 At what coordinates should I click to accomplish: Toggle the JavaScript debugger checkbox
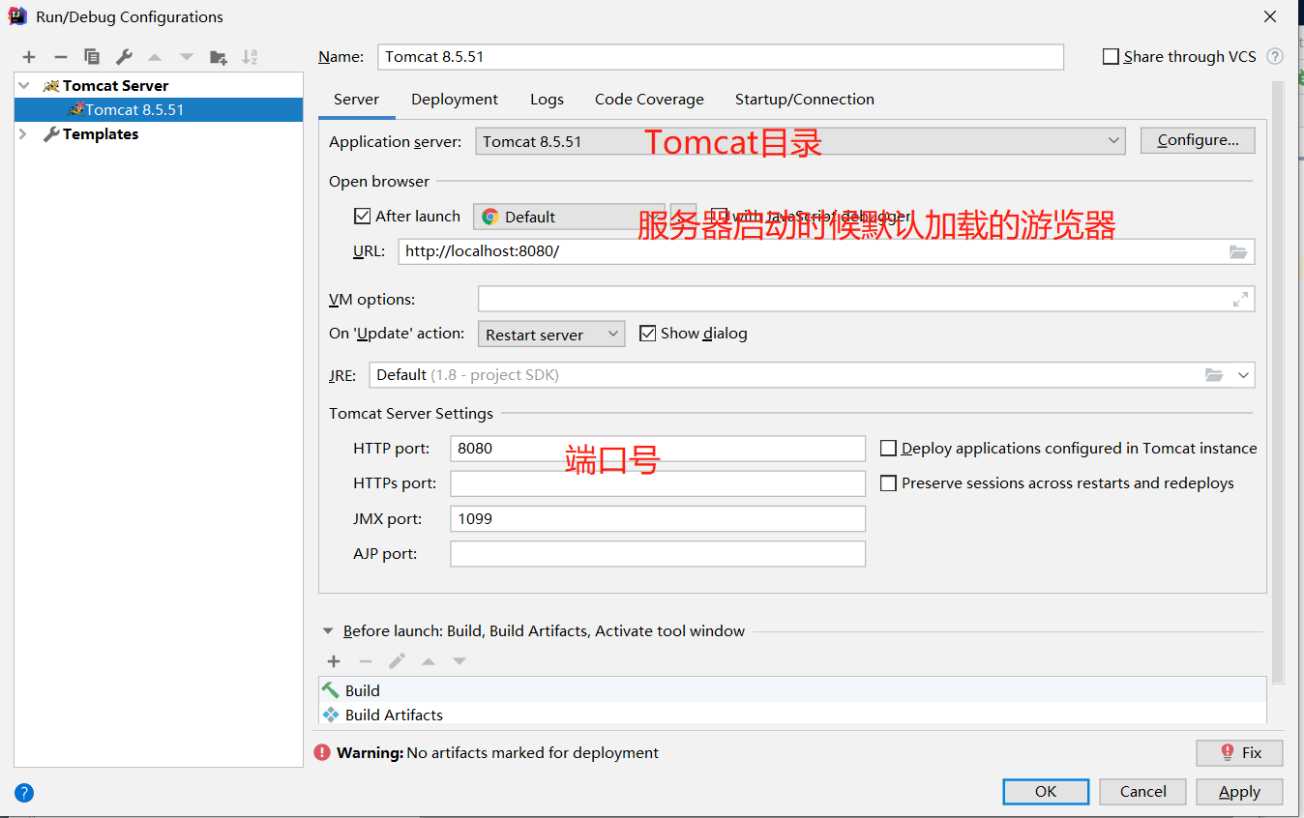(x=719, y=216)
